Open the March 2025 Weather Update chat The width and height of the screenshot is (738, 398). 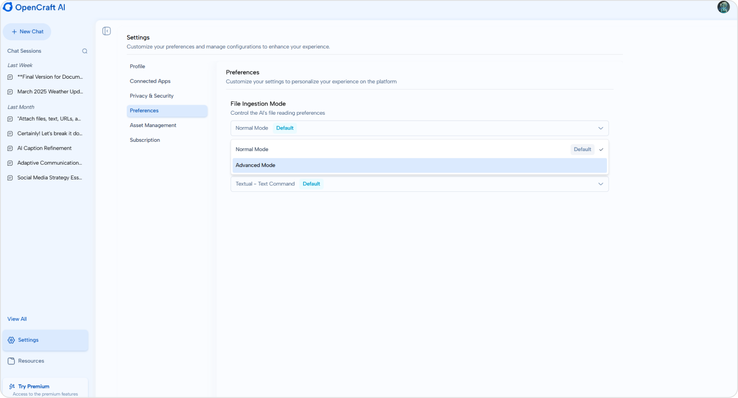[x=50, y=92]
